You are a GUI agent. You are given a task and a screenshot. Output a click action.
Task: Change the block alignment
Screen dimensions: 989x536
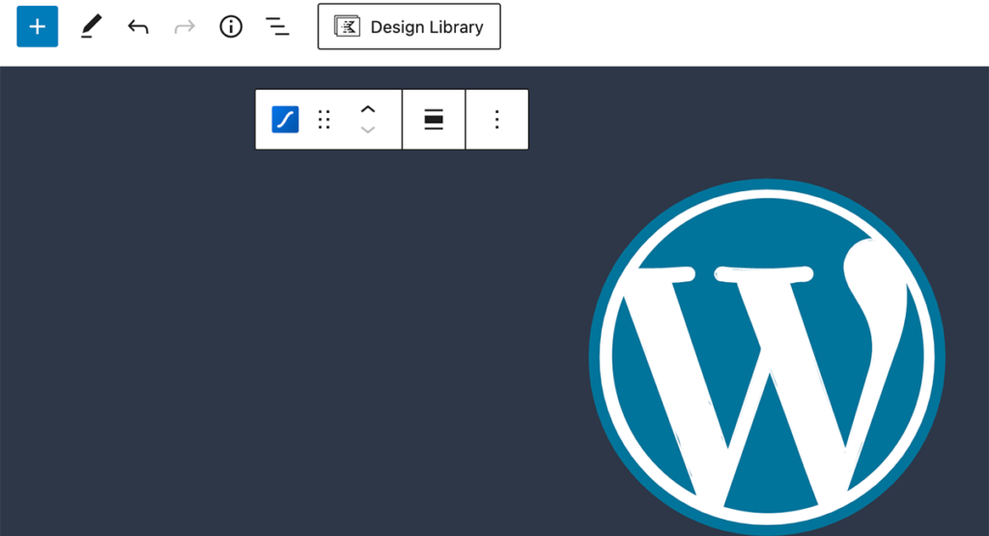[434, 119]
